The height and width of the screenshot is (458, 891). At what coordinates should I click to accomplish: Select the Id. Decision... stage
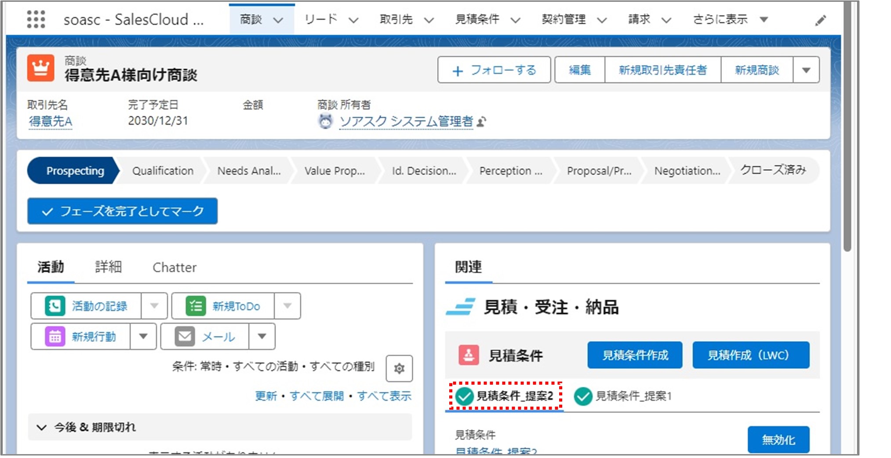pos(424,170)
